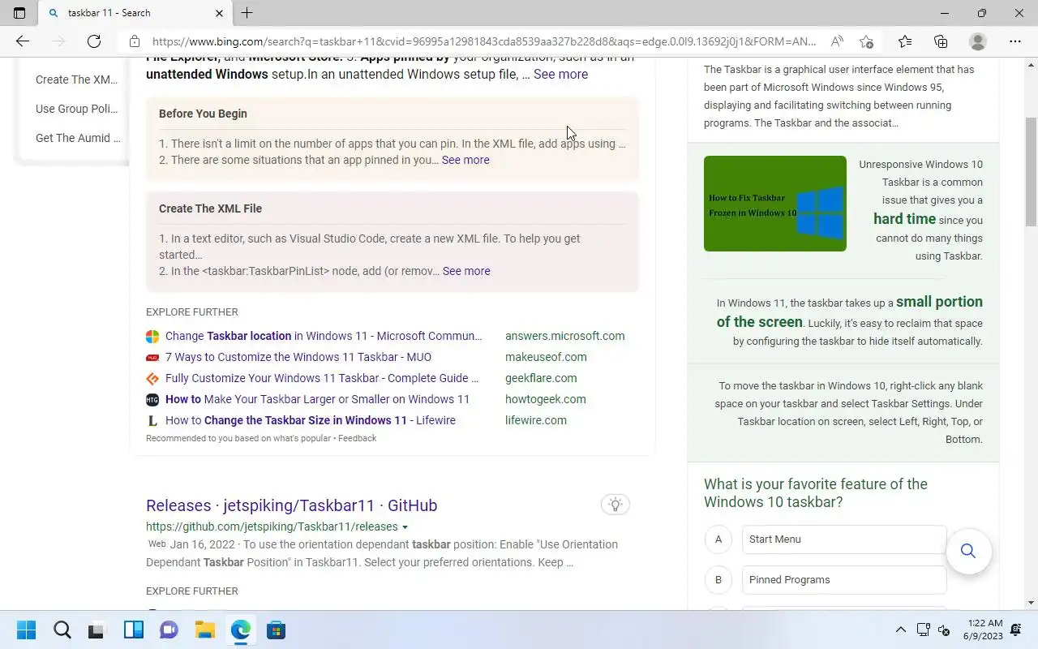Click the 'Before You Begin' heading

click(x=203, y=114)
